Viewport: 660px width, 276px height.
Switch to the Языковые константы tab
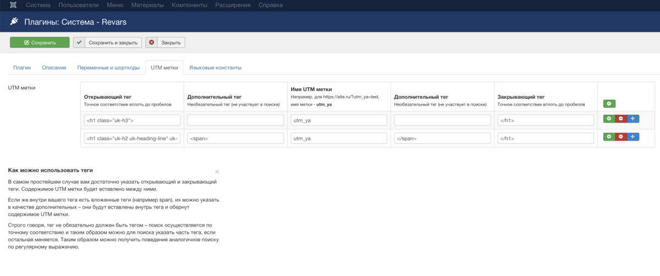pos(215,67)
